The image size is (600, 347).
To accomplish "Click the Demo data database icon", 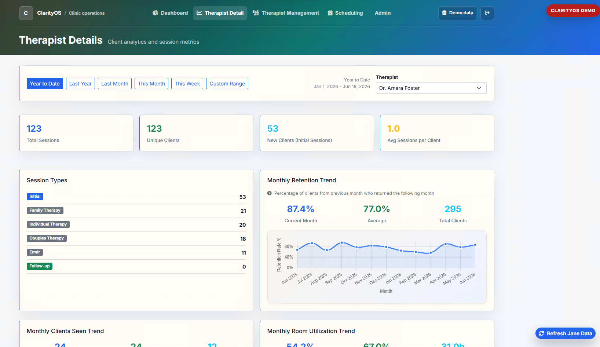I will click(x=444, y=13).
